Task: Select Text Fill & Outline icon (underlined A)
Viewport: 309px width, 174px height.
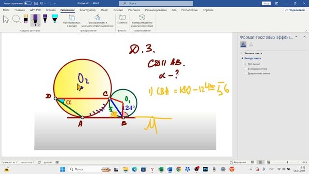Action: point(243,44)
